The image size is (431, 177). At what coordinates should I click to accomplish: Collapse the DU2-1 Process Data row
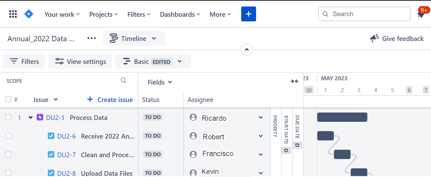[x=30, y=117]
